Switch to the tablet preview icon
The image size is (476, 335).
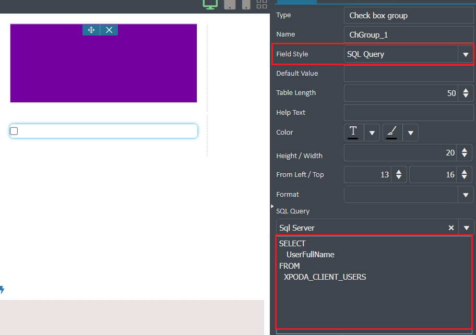pos(230,4)
